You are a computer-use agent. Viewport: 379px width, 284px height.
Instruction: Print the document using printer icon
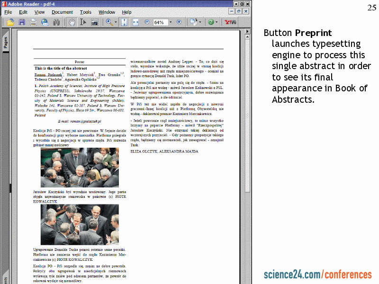(33, 22)
